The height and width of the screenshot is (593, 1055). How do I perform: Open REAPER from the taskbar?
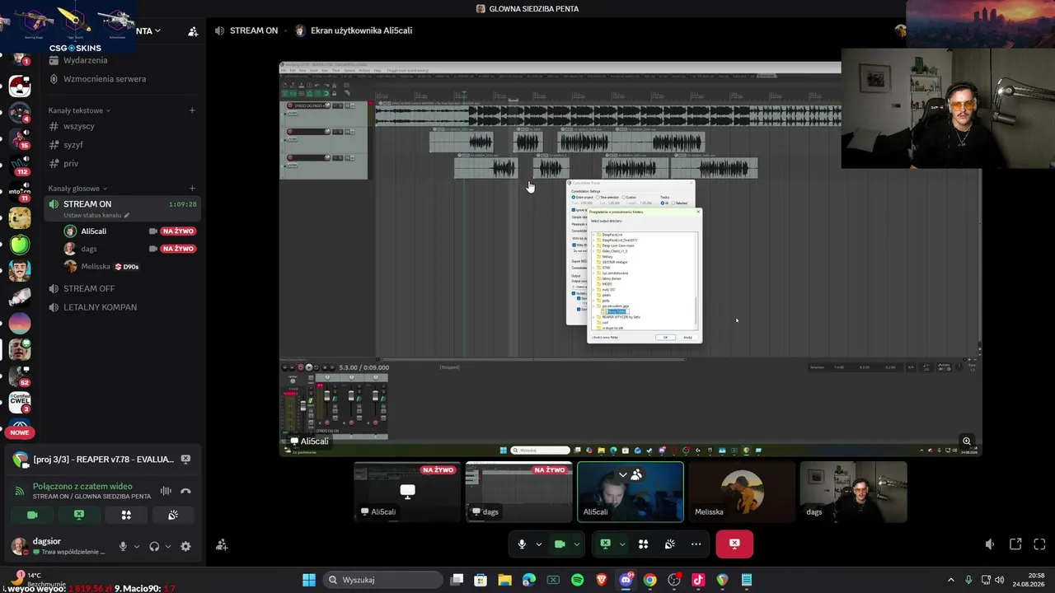(723, 580)
